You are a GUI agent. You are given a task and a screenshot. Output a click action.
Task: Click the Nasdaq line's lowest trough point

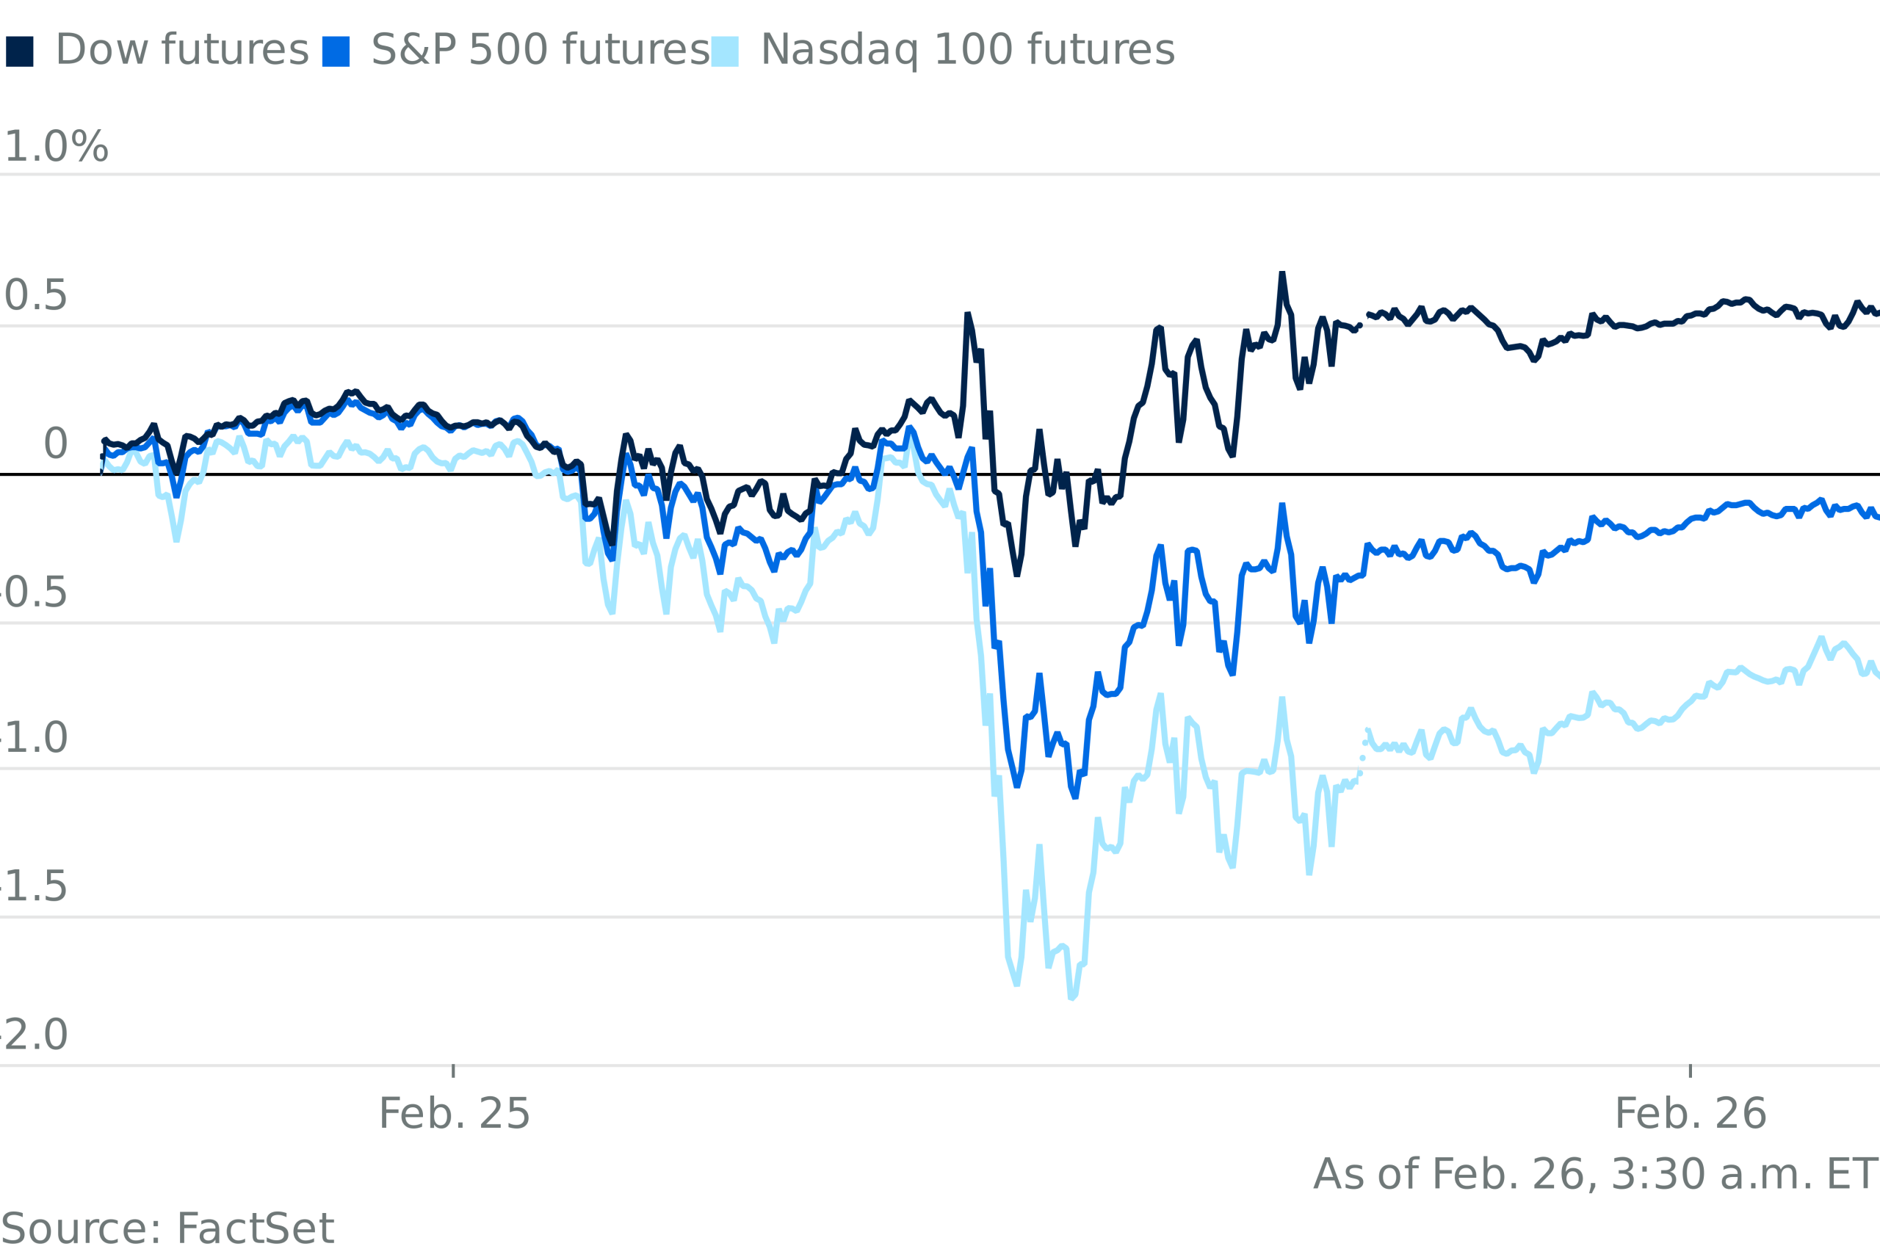(x=1071, y=997)
